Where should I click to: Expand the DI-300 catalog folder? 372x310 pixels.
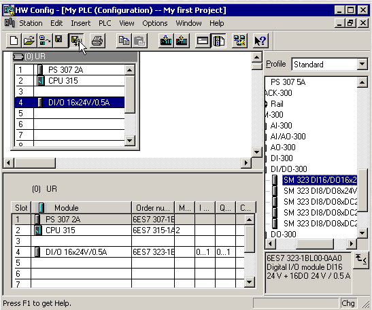[x=282, y=158]
